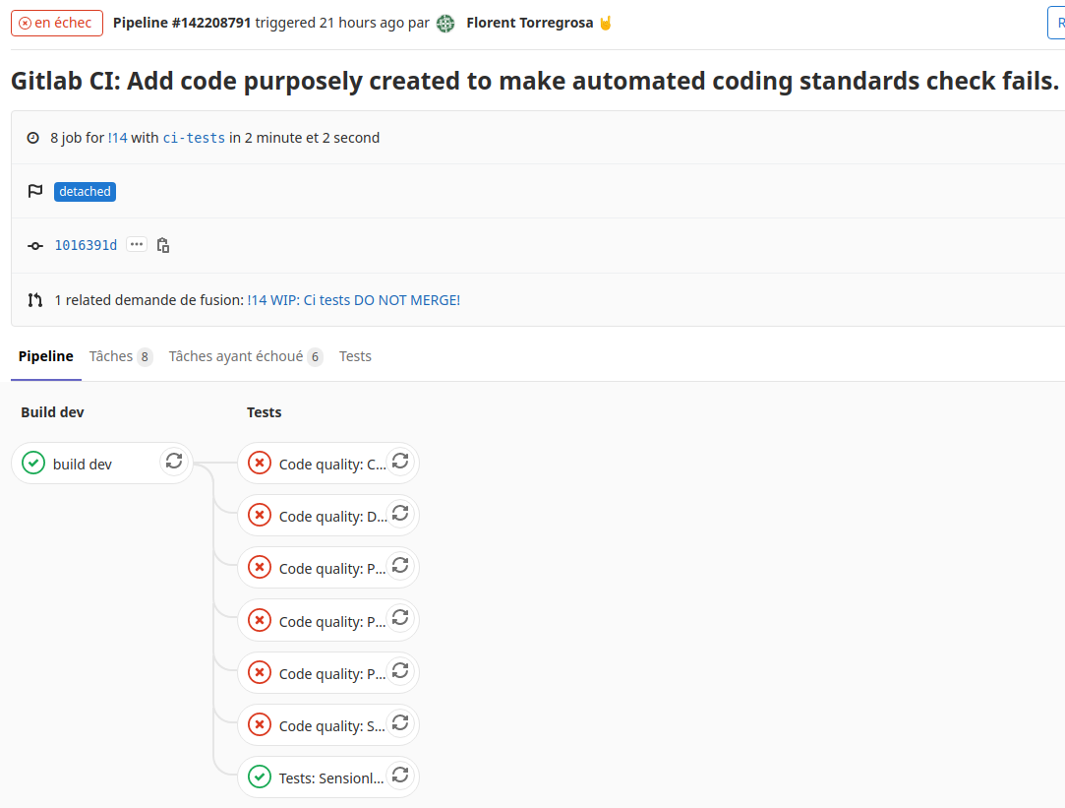
Task: Open '!14 WIP: Ci tests DO NOT MERGE!' link
Action: pos(353,300)
